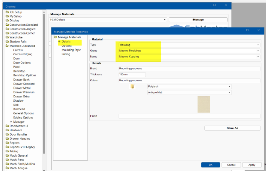Click the Finish input field
The height and width of the screenshot is (171, 266).
click(x=189, y=116)
